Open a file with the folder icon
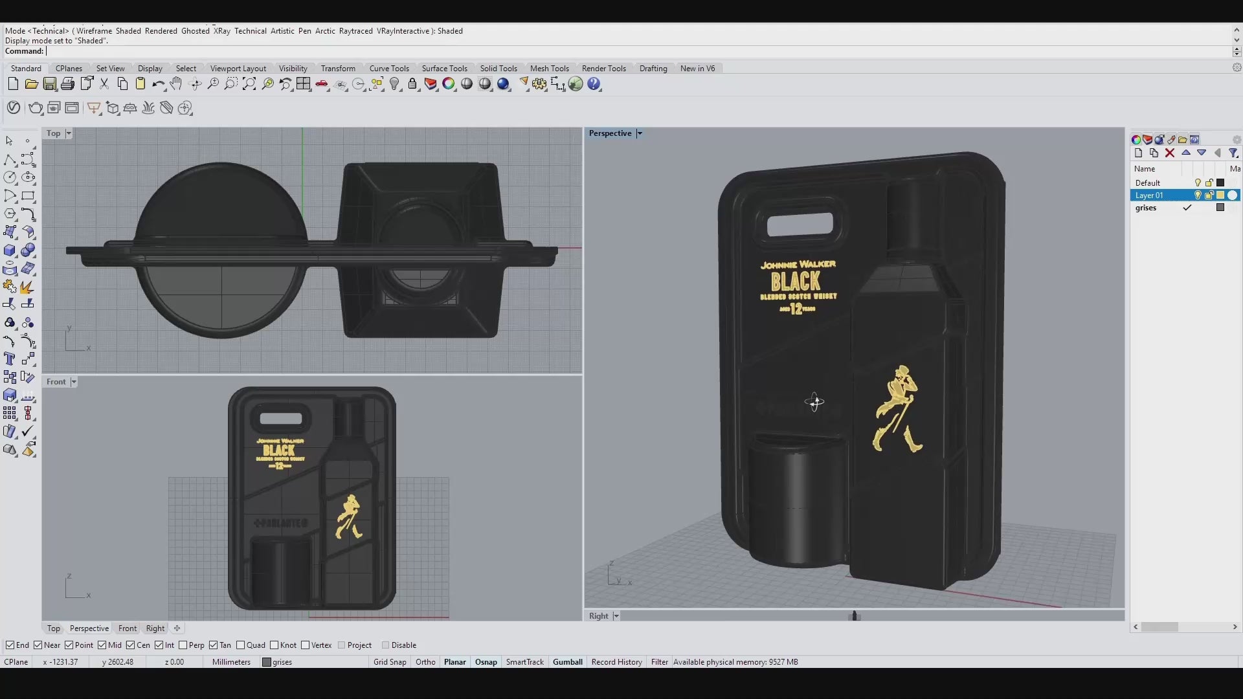This screenshot has height=699, width=1243. pos(31,83)
